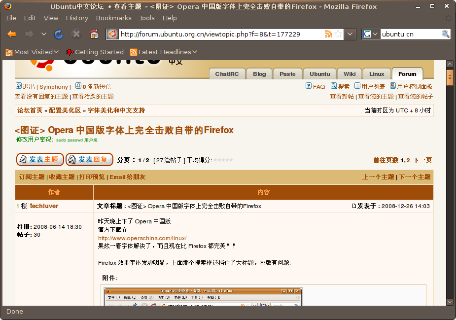This screenshot has height=320, width=456.
Task: Click the 用户控制面板 user icon
Action: [393, 86]
